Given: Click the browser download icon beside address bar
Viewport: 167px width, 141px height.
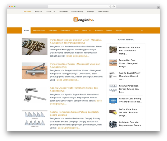Looking at the screenshot, I should (114, 6).
